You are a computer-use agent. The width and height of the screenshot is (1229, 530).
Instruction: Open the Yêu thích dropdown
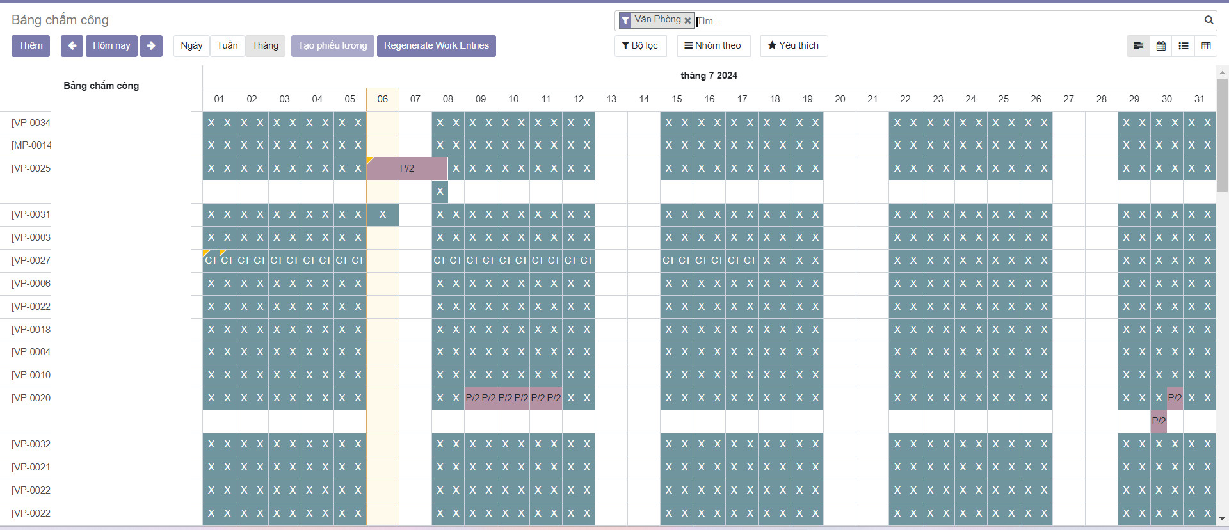(794, 45)
